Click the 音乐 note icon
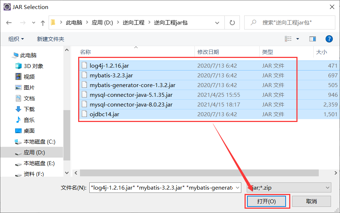 tap(18, 119)
